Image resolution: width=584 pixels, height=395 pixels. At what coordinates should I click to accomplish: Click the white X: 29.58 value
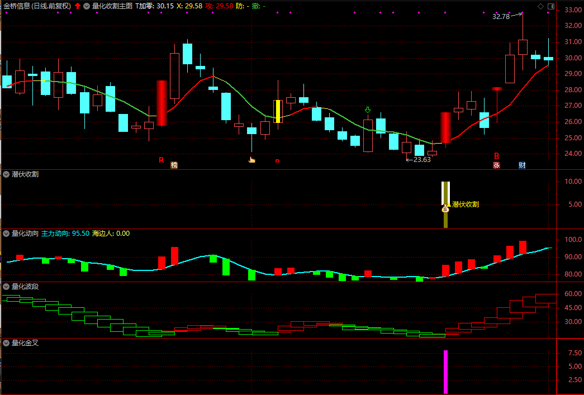(x=189, y=6)
